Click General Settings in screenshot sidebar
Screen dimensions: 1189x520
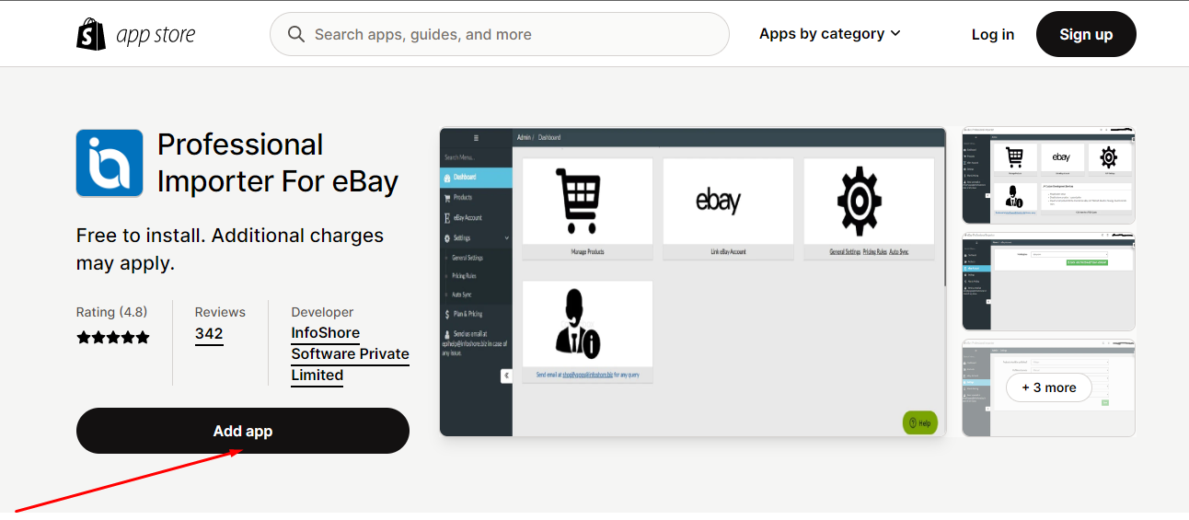(468, 258)
